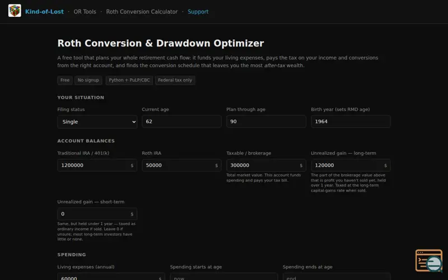The image size is (448, 280).
Task: Click the Filing status label
Action: [71, 109]
